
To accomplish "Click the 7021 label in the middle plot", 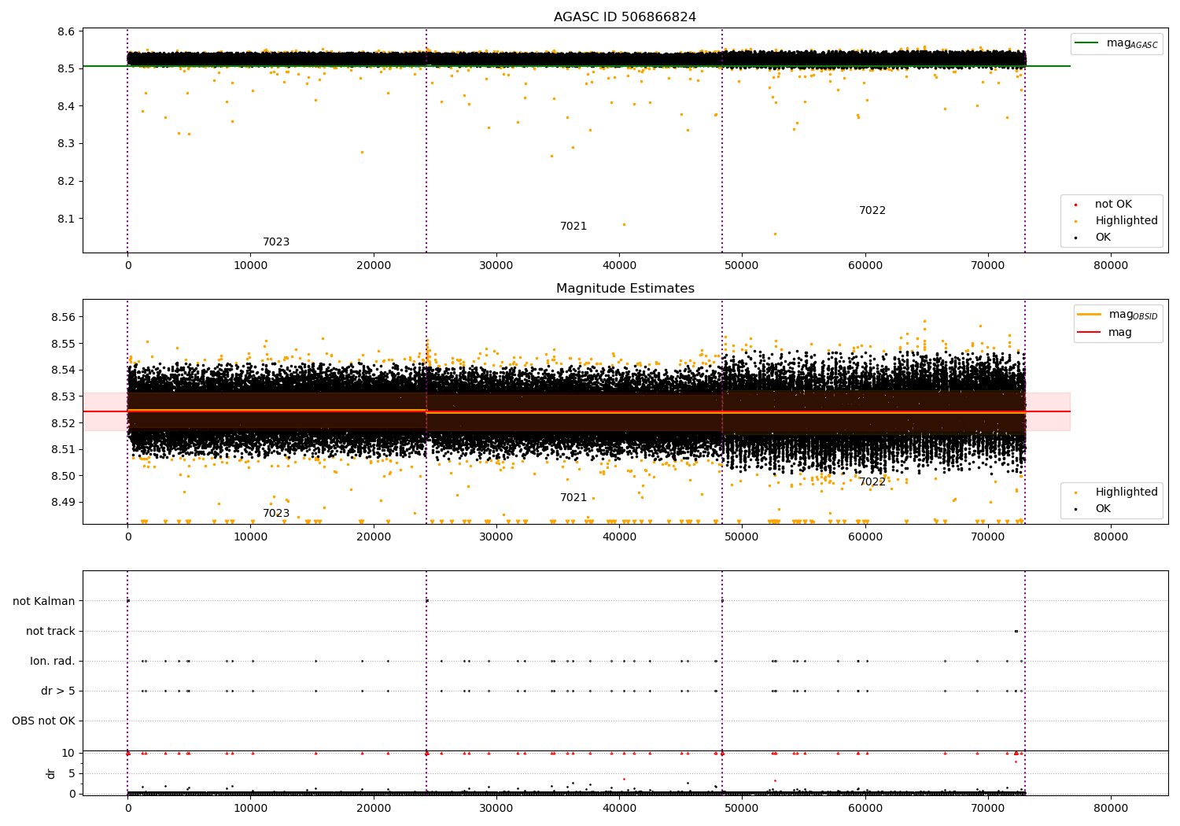I will [573, 498].
